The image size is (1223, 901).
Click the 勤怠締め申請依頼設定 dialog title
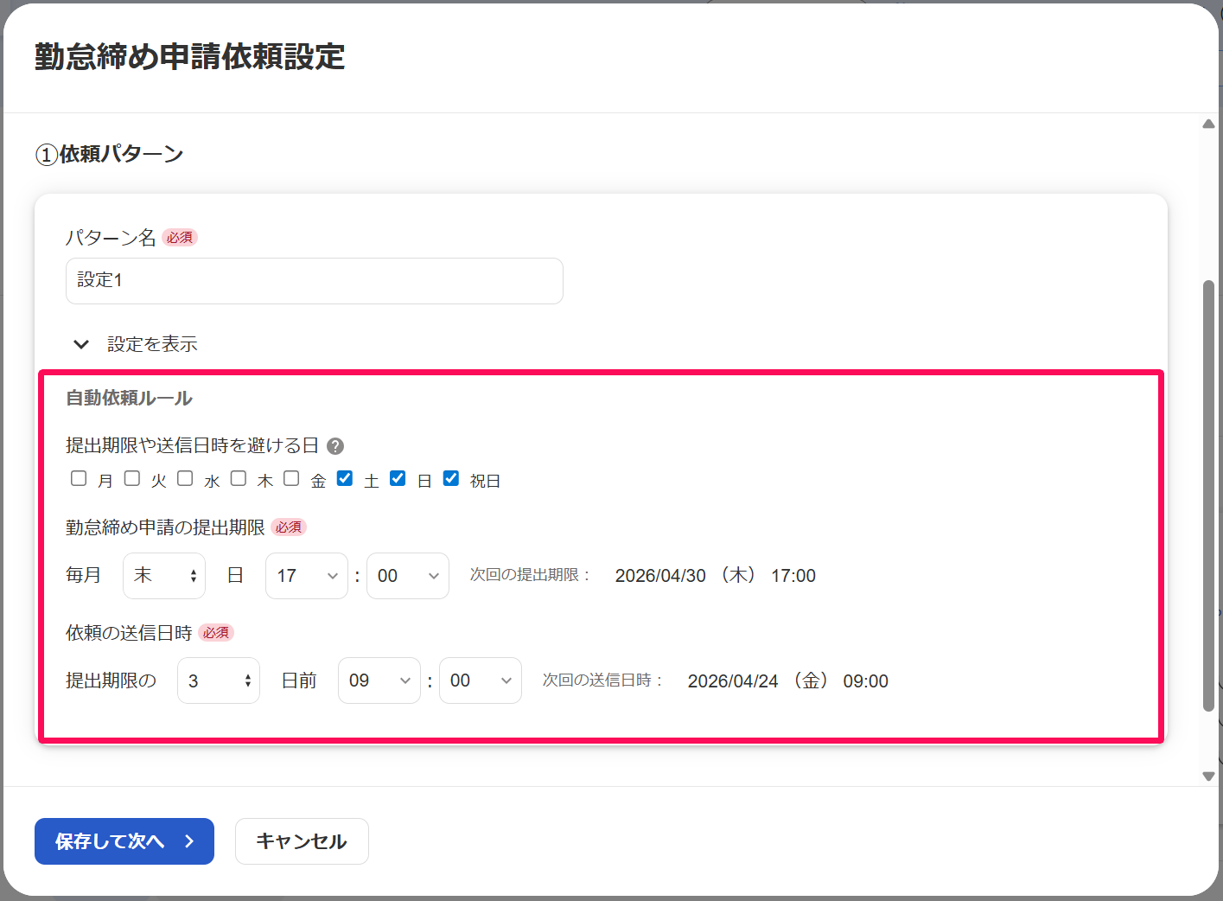[x=190, y=57]
